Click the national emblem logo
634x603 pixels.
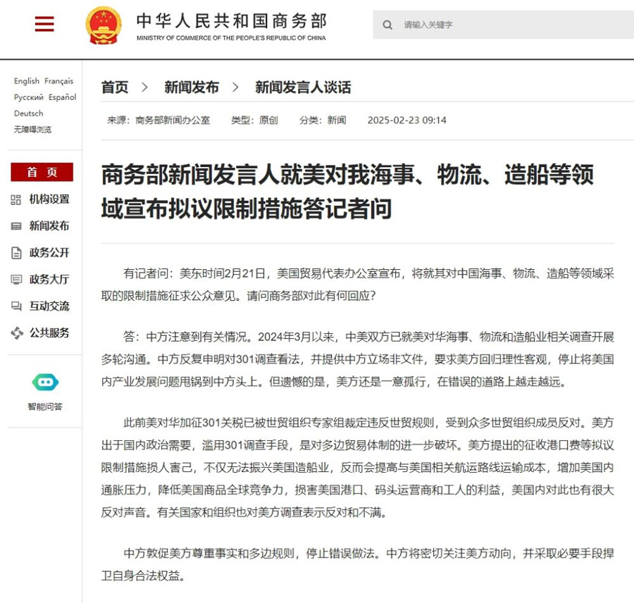coord(104,23)
